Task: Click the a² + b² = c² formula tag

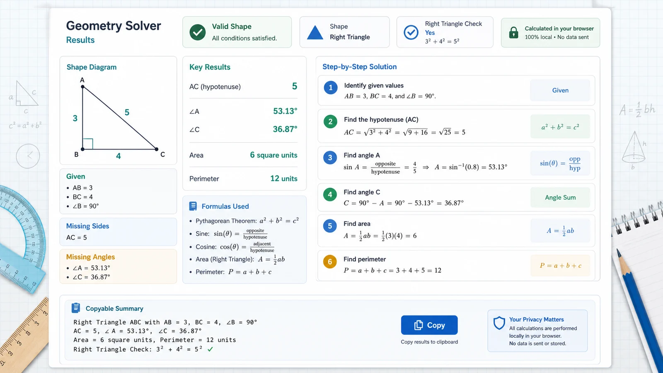Action: (x=560, y=127)
